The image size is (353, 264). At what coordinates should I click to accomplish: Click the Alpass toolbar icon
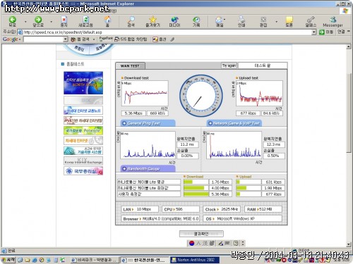[311, 21]
